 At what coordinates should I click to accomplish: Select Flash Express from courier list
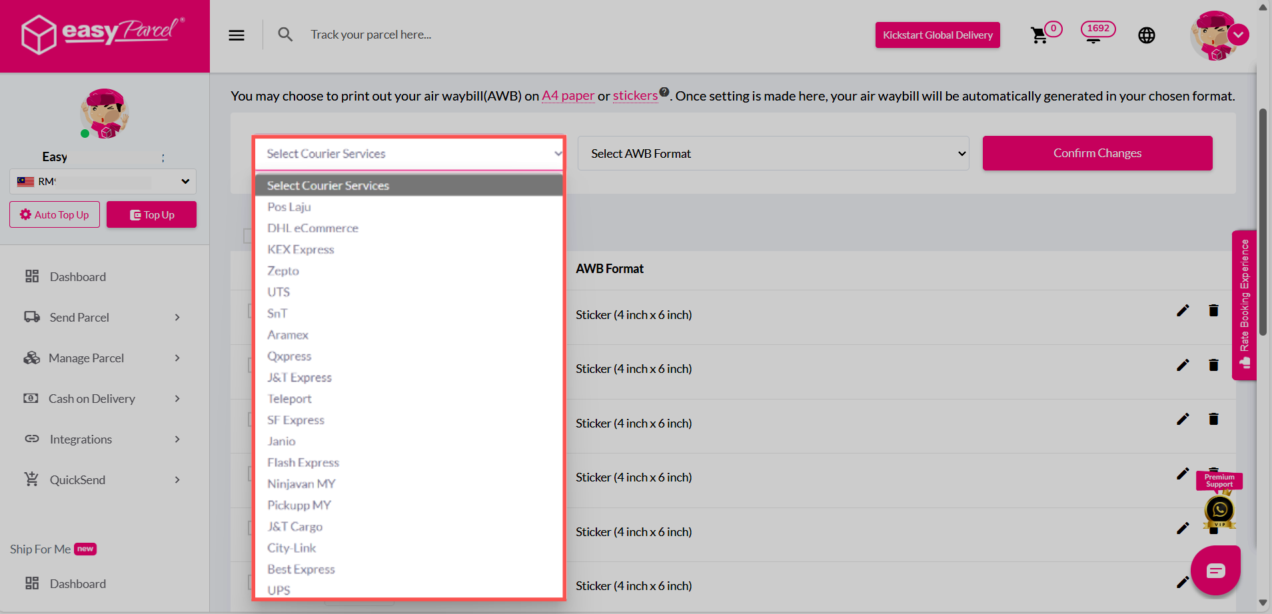409,463
